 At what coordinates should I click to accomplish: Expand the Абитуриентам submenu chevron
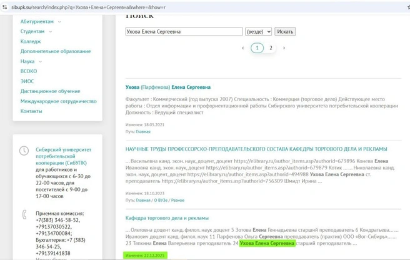coord(59,22)
